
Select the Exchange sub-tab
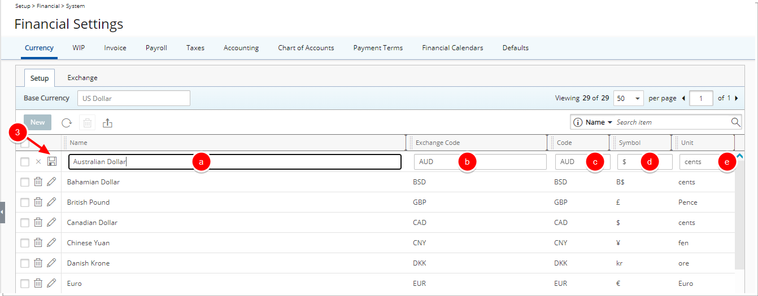82,78
